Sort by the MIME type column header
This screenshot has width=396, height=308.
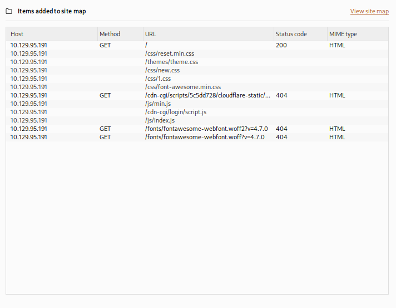[x=358, y=34]
